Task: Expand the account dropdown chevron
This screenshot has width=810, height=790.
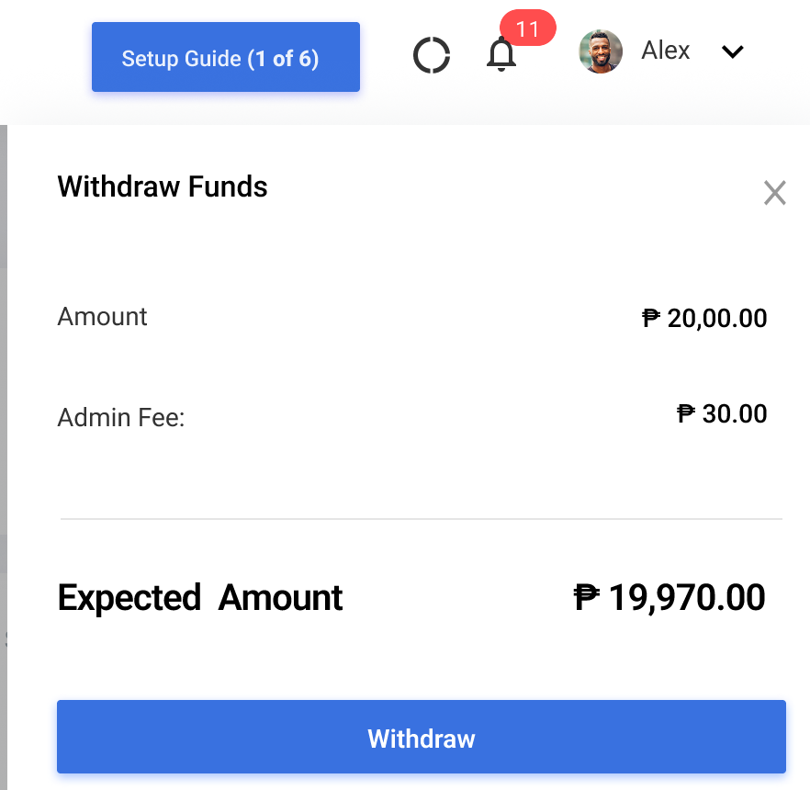Action: coord(732,51)
